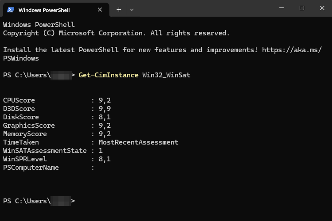Click the PowerShell icon in the tab
Image resolution: width=332 pixels, height=221 pixels.
pyautogui.click(x=11, y=10)
